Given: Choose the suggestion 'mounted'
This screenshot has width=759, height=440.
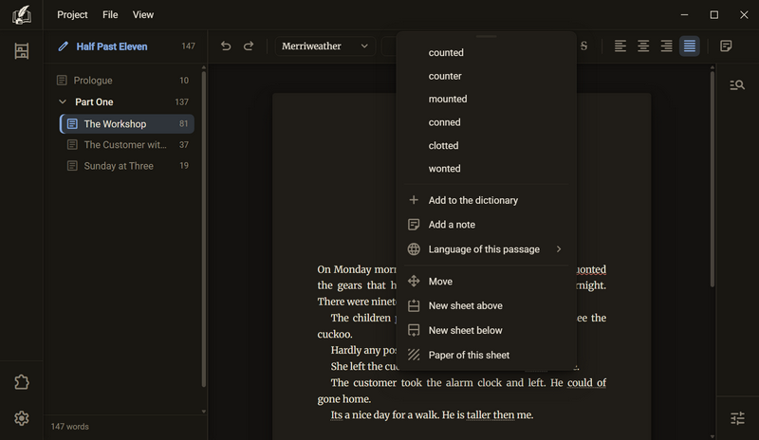Looking at the screenshot, I should coord(448,99).
